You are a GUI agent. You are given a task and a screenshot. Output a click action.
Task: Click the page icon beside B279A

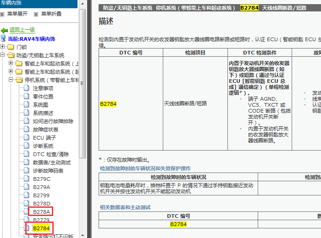tap(27, 187)
